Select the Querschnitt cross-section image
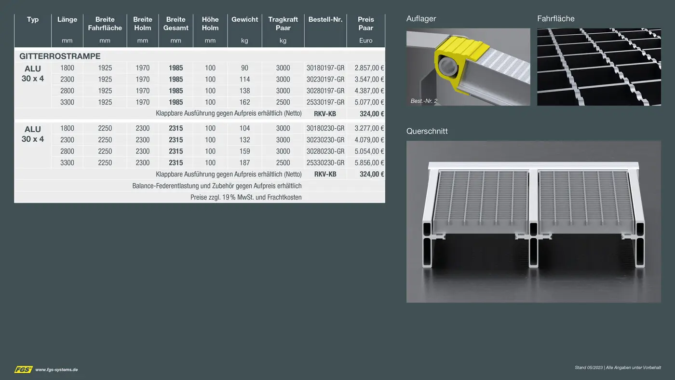Image resolution: width=675 pixels, height=380 pixels. click(533, 221)
